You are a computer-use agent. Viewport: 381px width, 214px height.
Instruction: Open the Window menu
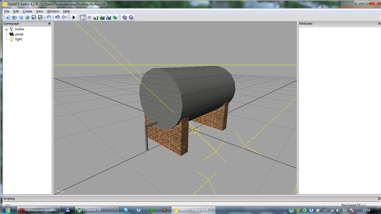click(53, 11)
